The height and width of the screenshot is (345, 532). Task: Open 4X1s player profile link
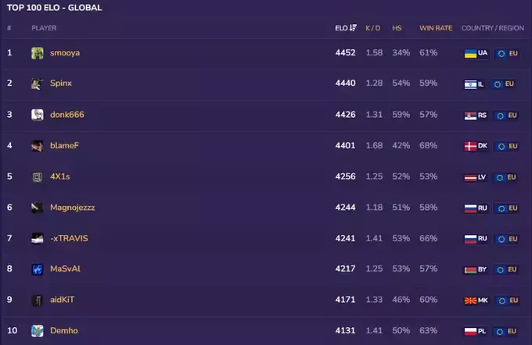pyautogui.click(x=60, y=176)
